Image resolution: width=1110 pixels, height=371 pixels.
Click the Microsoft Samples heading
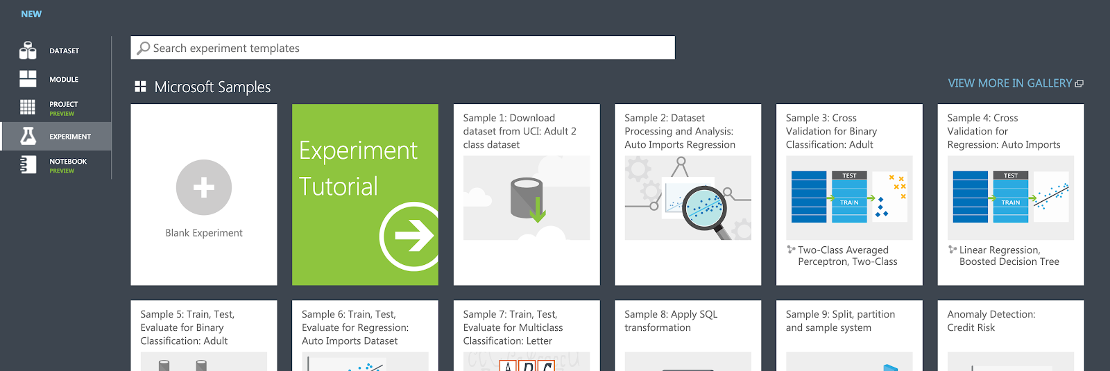(x=212, y=87)
